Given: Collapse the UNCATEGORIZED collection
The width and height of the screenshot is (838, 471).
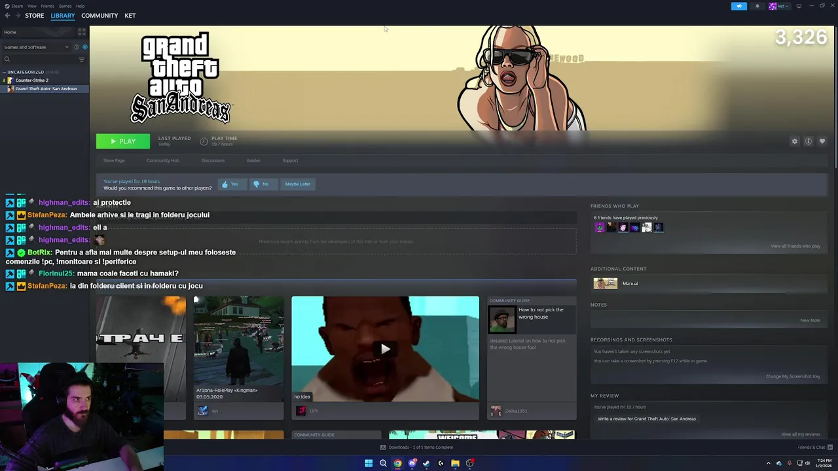Looking at the screenshot, I should point(25,72).
